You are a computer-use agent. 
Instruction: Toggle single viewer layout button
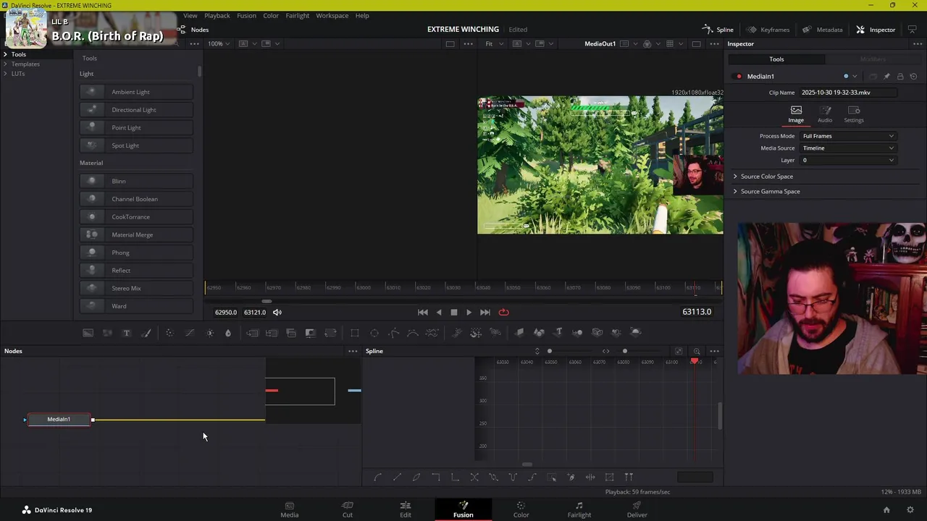(x=696, y=44)
